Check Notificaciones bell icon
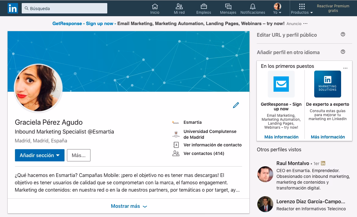Screen dimensions: 357x217 click(252, 7)
